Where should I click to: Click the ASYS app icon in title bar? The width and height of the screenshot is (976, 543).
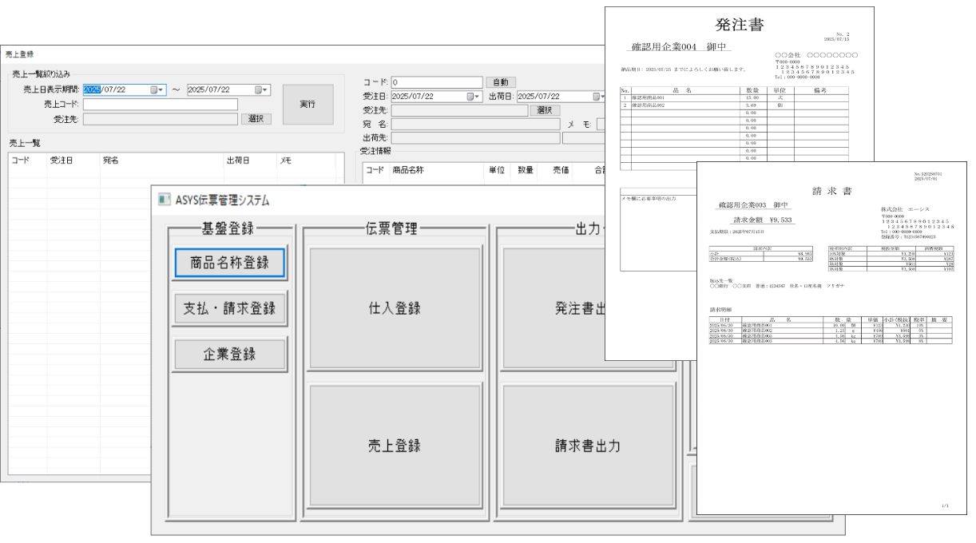pos(164,200)
